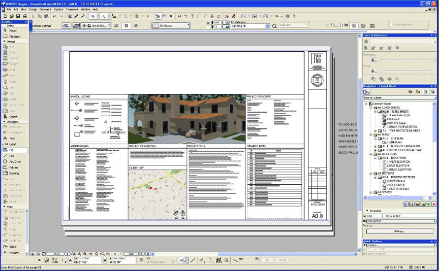Choose the Drawing tool
This screenshot has width=439, height=271.
pyautogui.click(x=13, y=173)
